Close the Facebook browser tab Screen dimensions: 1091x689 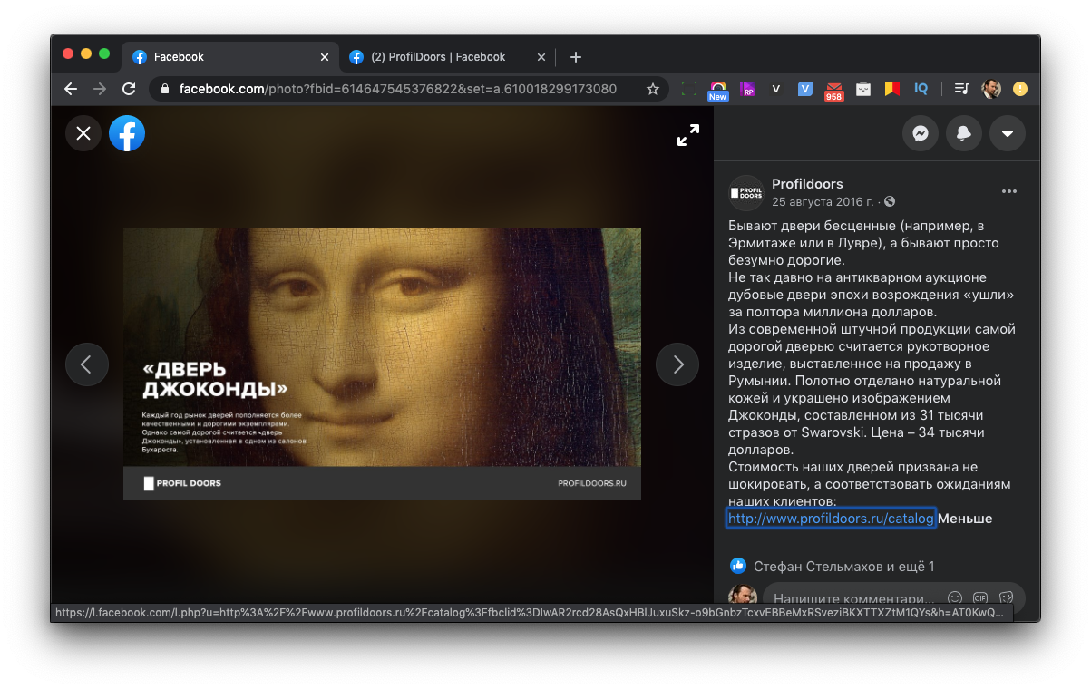[x=325, y=57]
